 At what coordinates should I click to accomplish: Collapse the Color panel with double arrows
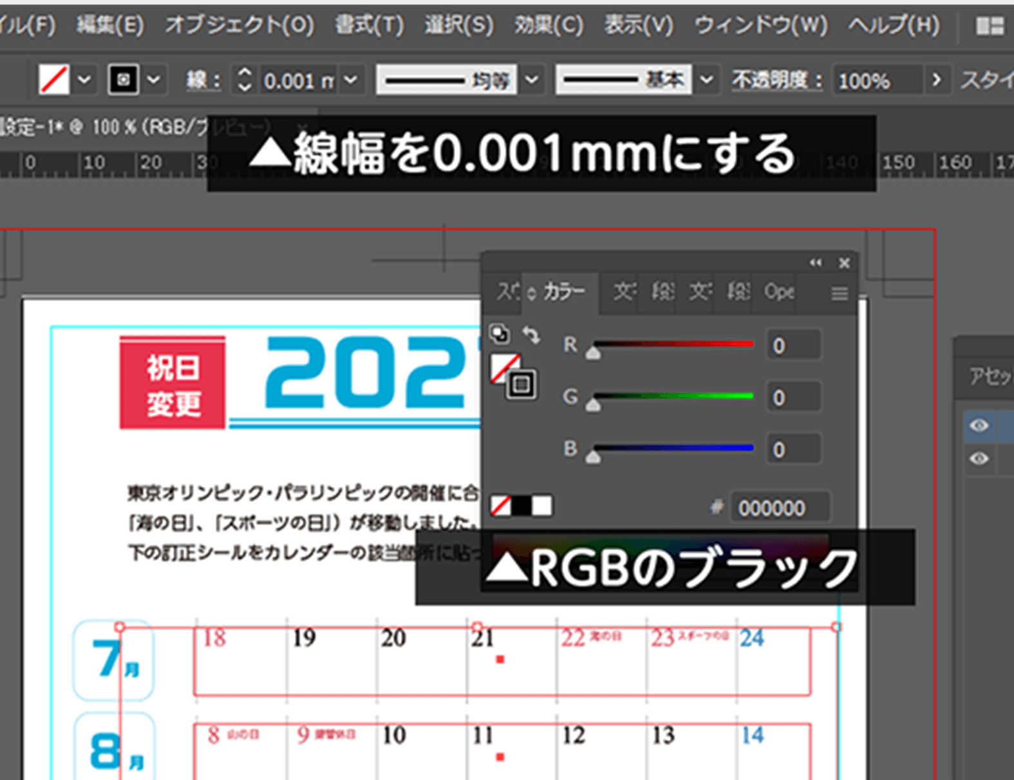point(816,263)
